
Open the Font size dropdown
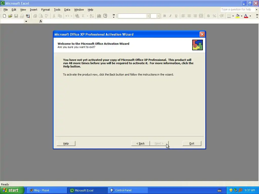click(158, 16)
